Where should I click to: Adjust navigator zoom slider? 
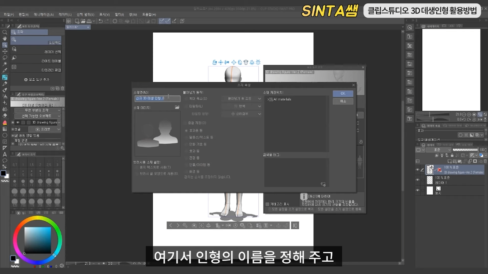pyautogui.click(x=433, y=115)
